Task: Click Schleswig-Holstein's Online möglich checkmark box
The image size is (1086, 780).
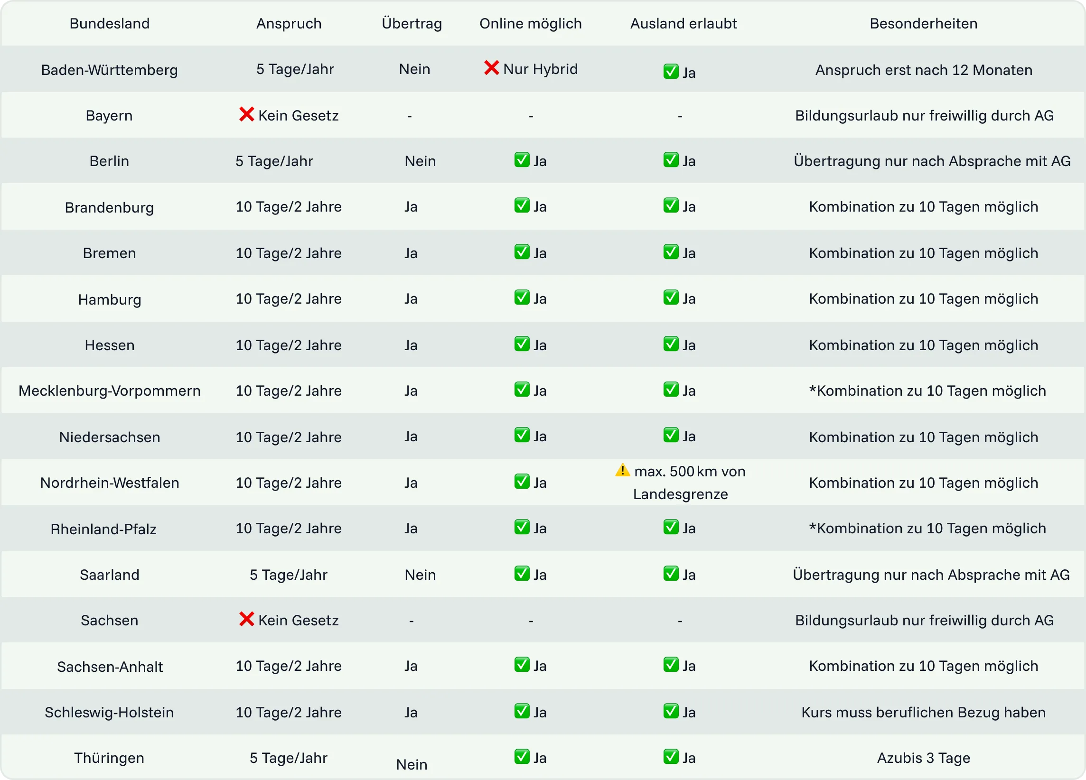Action: pyautogui.click(x=522, y=711)
